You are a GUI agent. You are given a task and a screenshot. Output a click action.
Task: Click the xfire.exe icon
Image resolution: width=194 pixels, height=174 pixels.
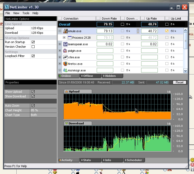click(65, 57)
